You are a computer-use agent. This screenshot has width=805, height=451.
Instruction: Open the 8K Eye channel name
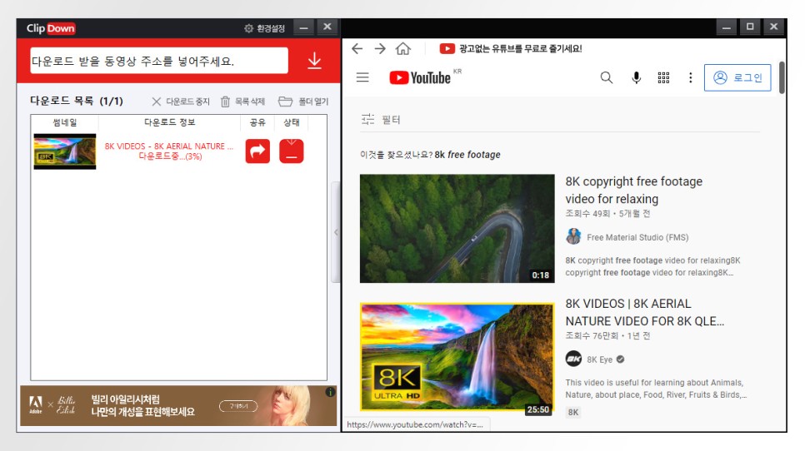pyautogui.click(x=600, y=359)
